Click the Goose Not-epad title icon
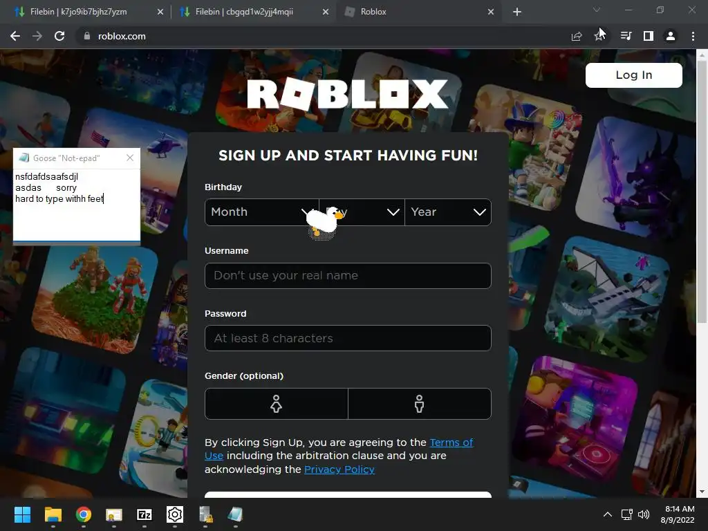This screenshot has height=531, width=708. pos(24,158)
